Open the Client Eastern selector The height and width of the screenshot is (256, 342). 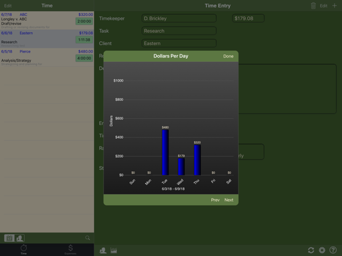pyautogui.click(x=179, y=43)
